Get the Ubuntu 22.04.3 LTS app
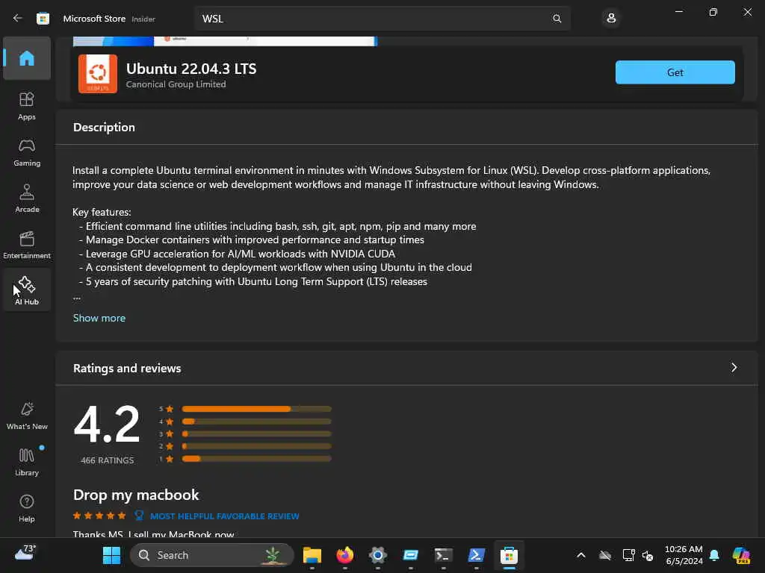The image size is (765, 573). click(x=675, y=72)
